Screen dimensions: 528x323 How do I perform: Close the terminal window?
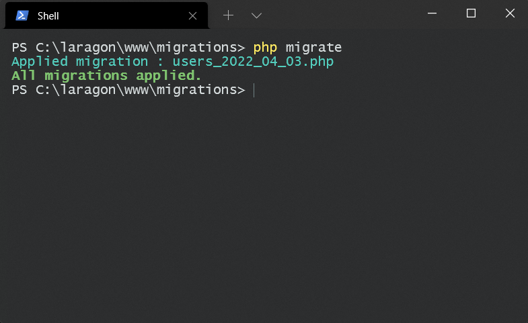tap(510, 13)
